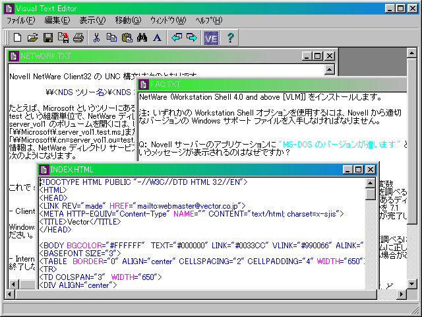Click the NETWORK.TXT window document icon
422x317 pixels.
coord(13,56)
